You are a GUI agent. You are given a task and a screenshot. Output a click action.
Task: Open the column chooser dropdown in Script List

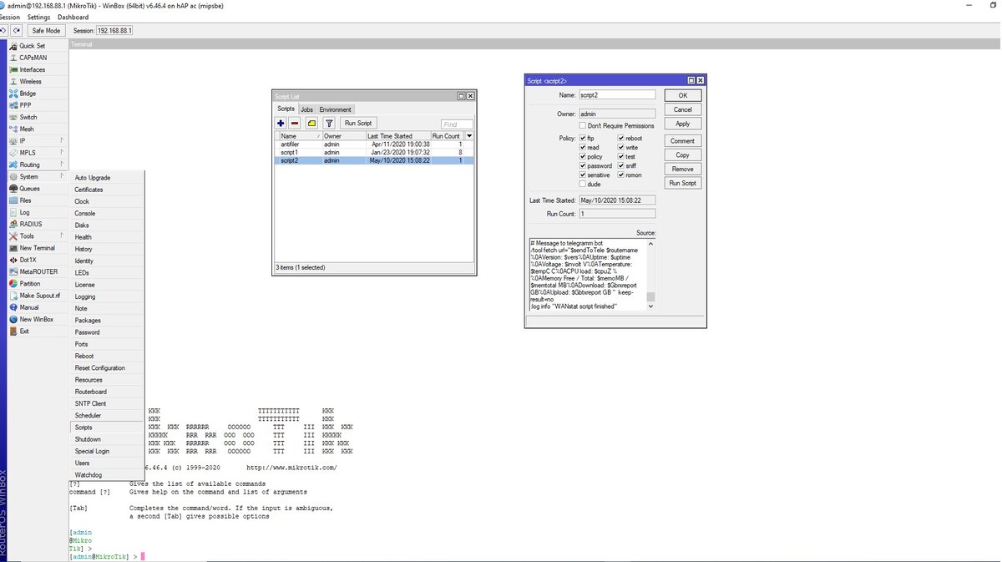click(469, 135)
